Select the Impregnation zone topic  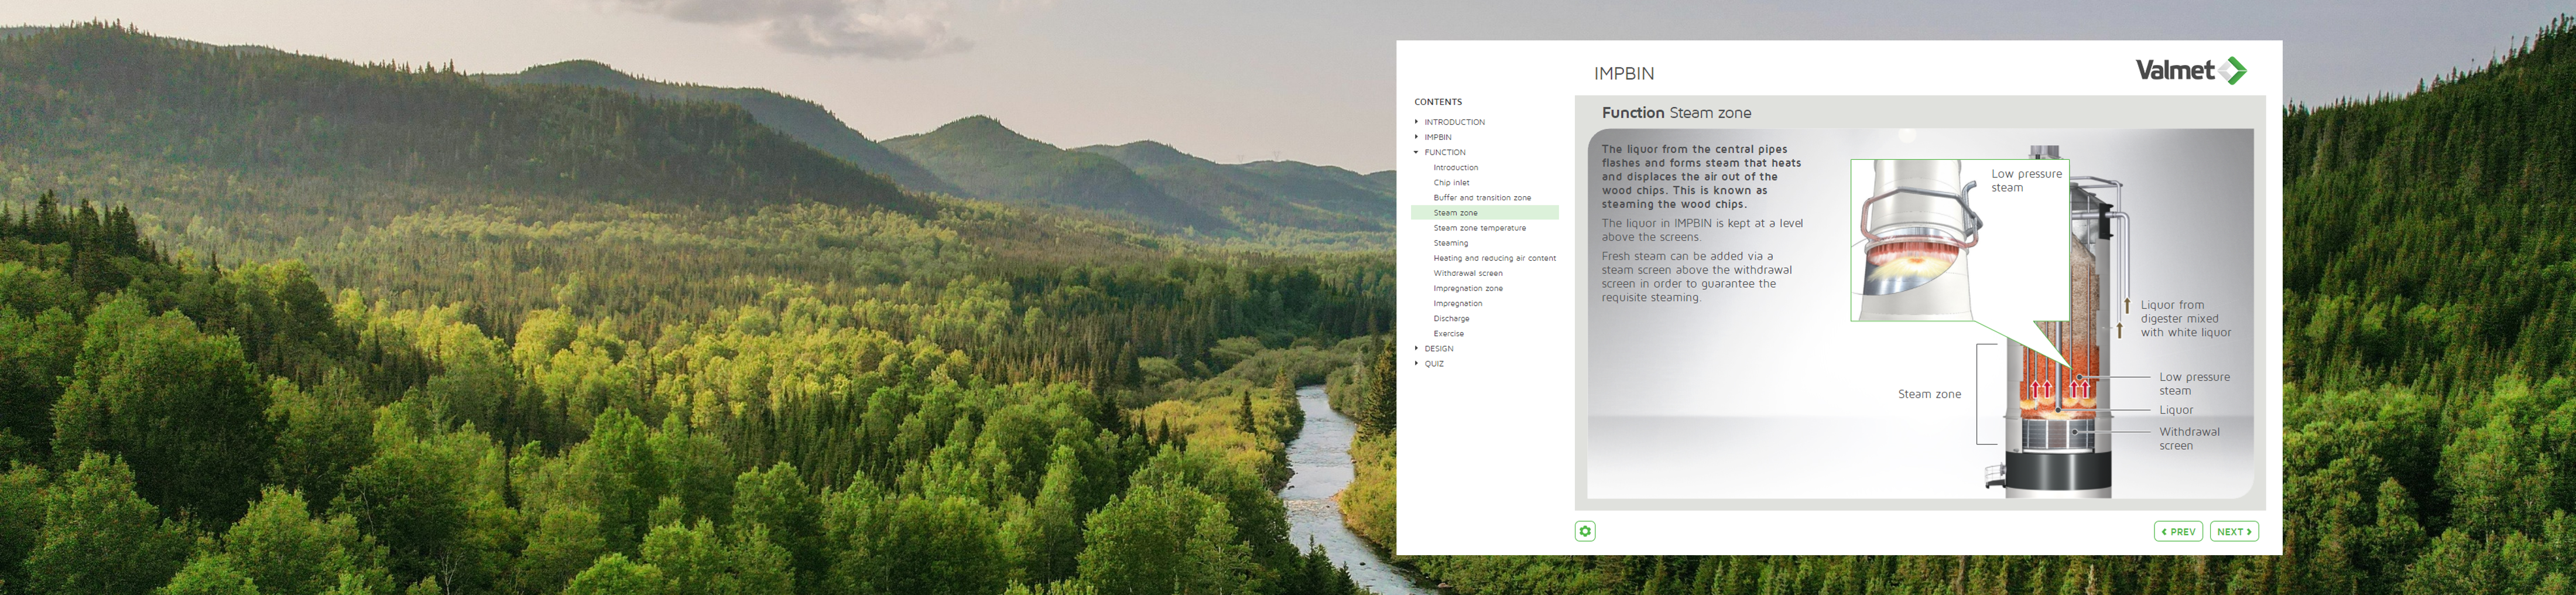[x=1467, y=288]
